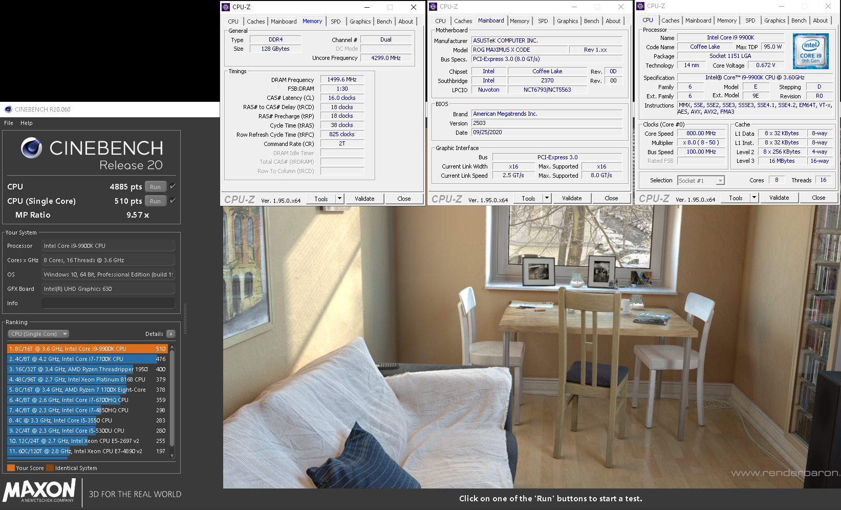The width and height of the screenshot is (841, 510).
Task: Click DRAM Frequency value 1499.6 MHz
Action: pos(342,79)
